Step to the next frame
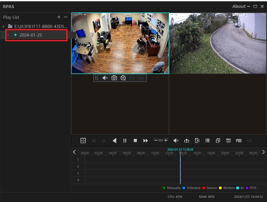 [104, 141]
